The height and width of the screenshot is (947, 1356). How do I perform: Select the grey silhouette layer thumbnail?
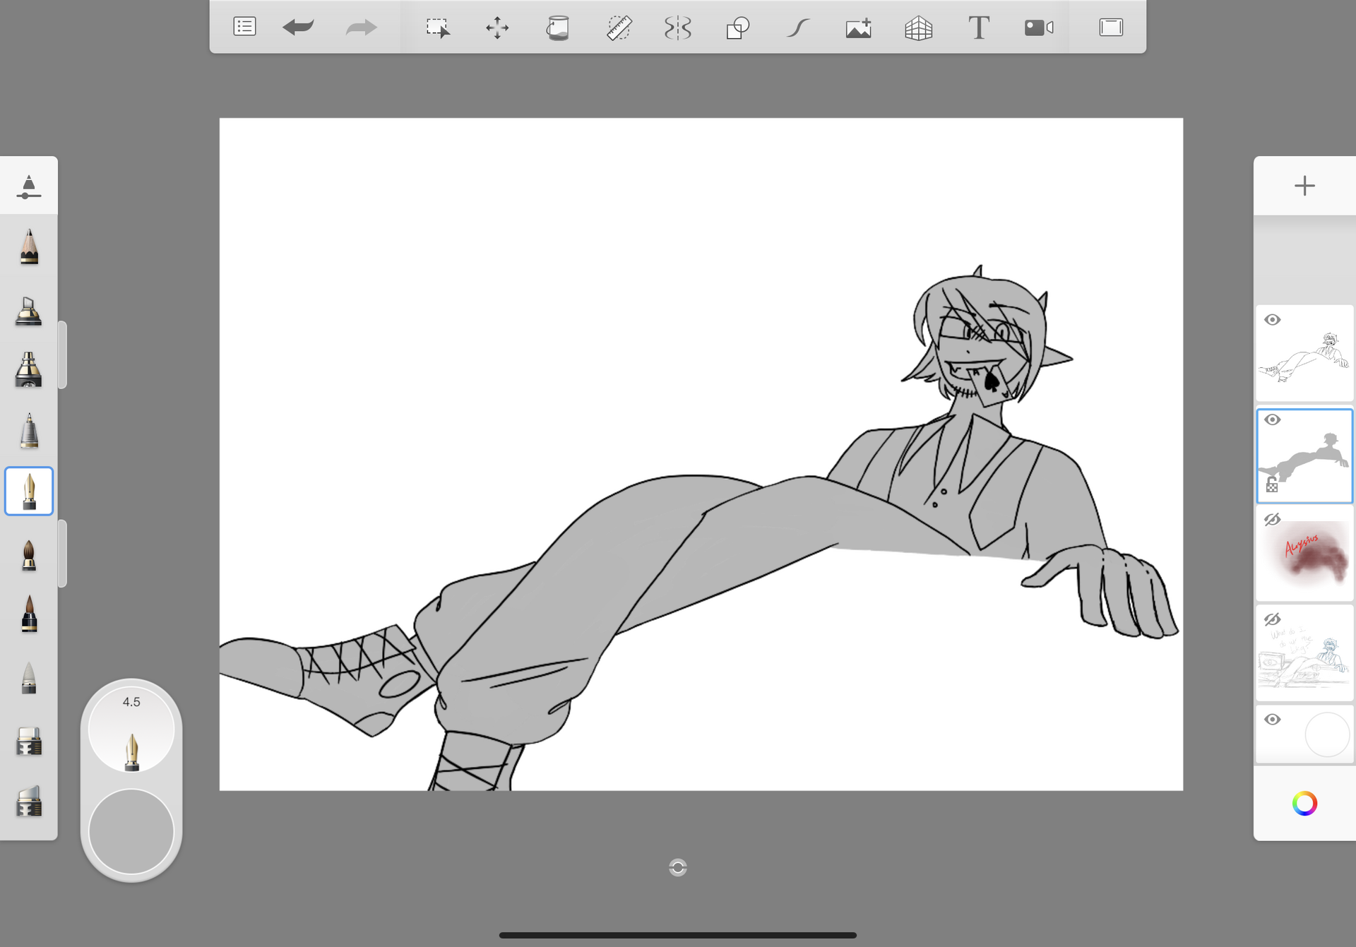coord(1304,456)
